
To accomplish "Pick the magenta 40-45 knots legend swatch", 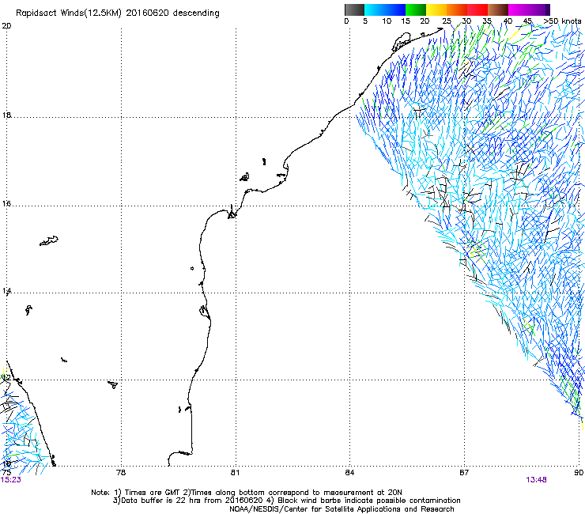I will click(x=519, y=9).
